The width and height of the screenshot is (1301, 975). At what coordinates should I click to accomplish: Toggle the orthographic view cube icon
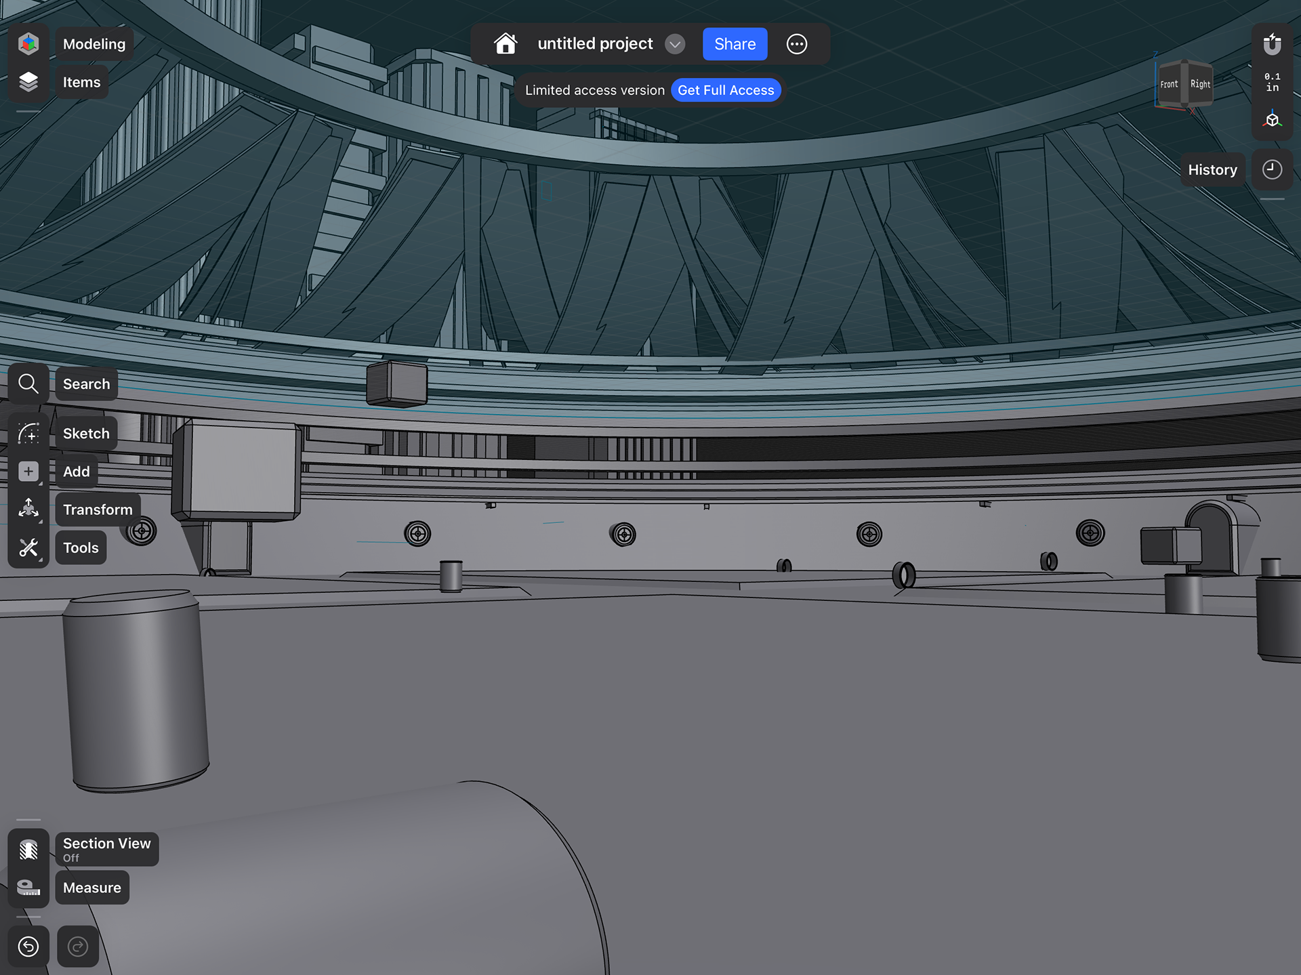click(1273, 121)
